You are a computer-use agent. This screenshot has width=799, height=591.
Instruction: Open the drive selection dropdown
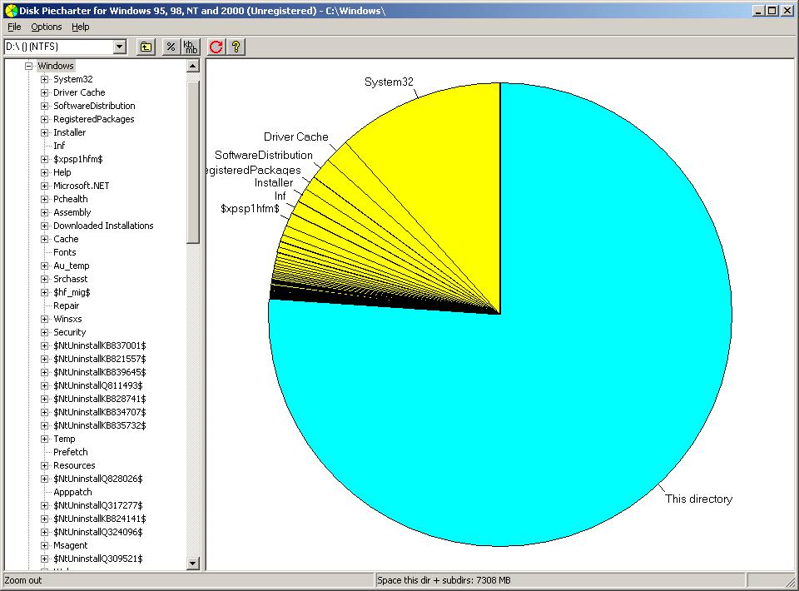pyautogui.click(x=119, y=47)
